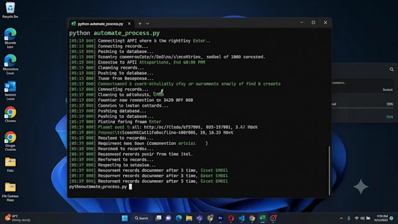Open Task View from the taskbar
The width and height of the screenshot is (398, 224).
click(159, 218)
